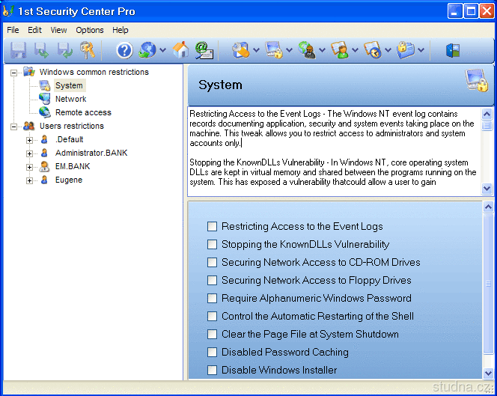The height and width of the screenshot is (396, 497).
Task: Open dropdown arrow next to user-documents toolbar icon
Action: pyautogui.click(x=356, y=50)
